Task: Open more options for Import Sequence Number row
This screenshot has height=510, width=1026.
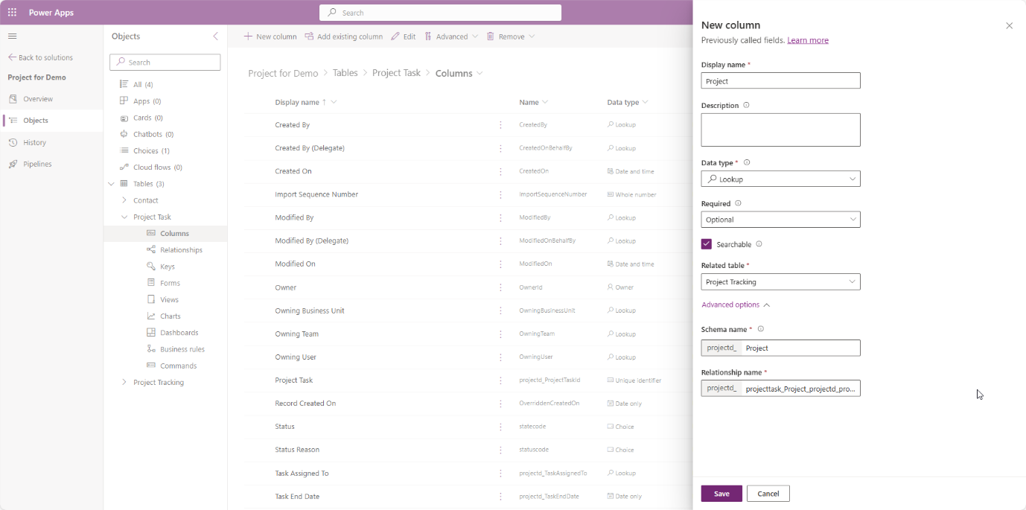Action: pos(500,194)
